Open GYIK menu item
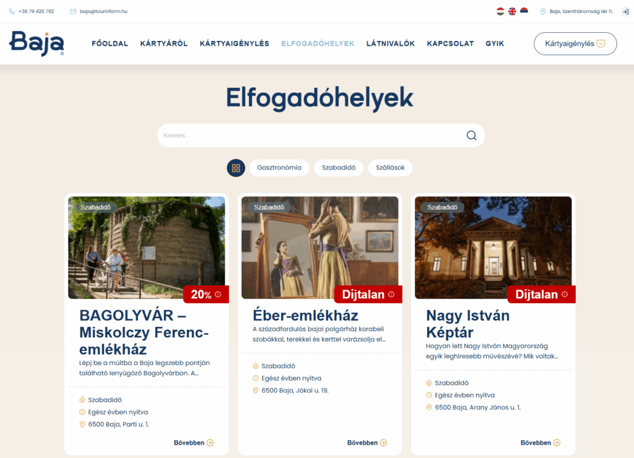Image resolution: width=634 pixels, height=458 pixels. 495,44
